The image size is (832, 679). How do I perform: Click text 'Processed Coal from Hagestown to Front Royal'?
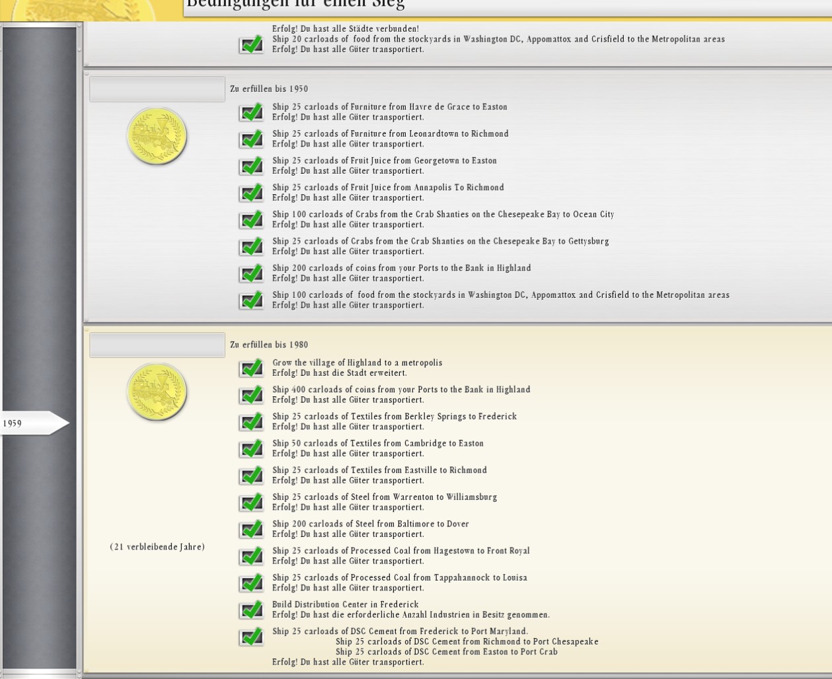(x=440, y=551)
